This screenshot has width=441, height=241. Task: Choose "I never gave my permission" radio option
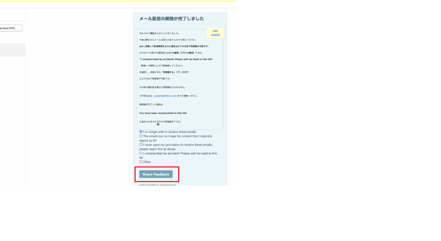pos(141,145)
